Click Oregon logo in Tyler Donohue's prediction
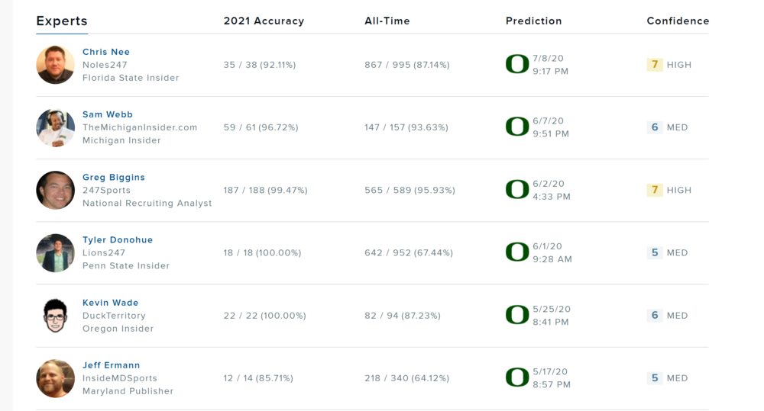764x411 pixels. tap(517, 252)
